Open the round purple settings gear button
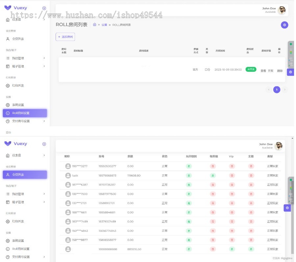This screenshot has height=262, width=296. (284, 25)
